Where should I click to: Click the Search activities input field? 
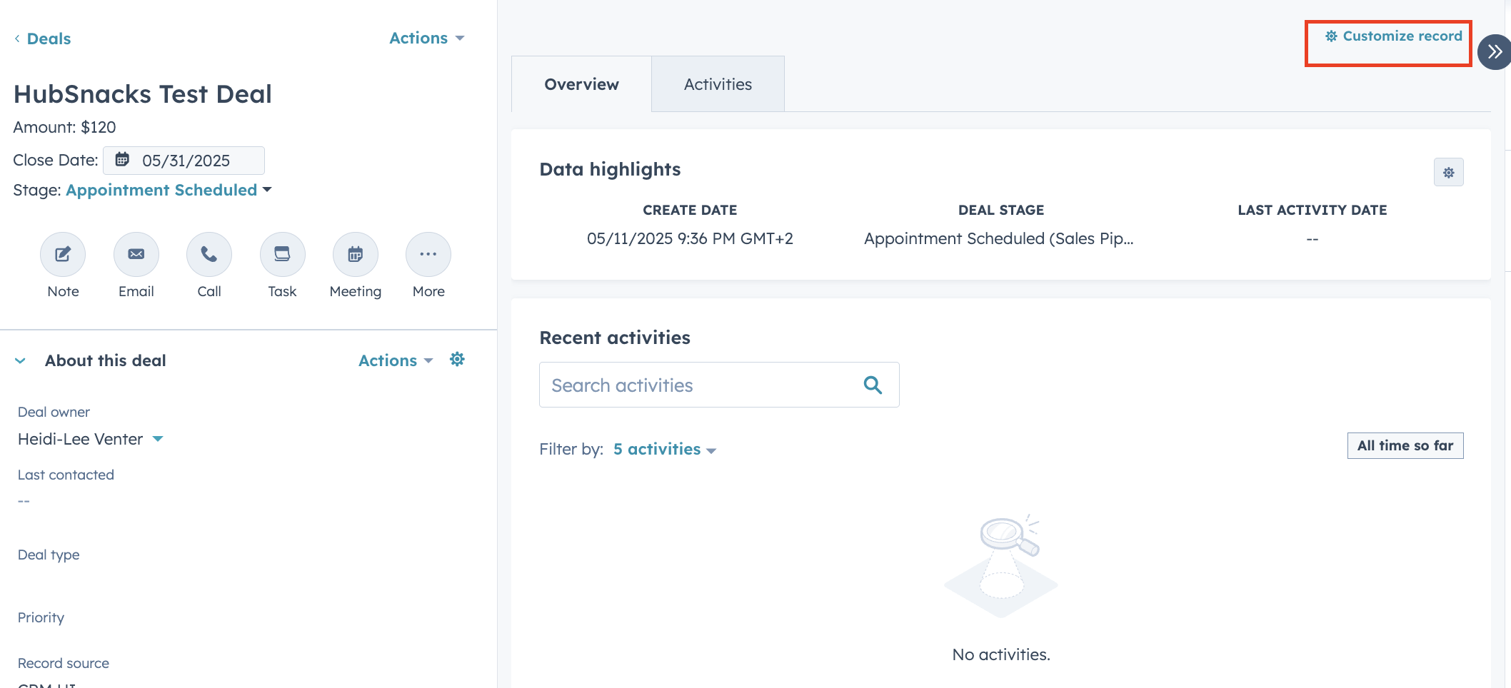coord(719,385)
